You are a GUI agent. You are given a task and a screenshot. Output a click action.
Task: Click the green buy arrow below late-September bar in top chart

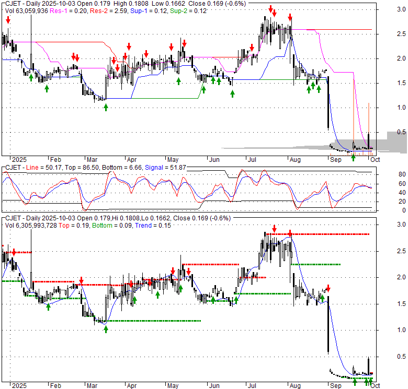(x=353, y=157)
